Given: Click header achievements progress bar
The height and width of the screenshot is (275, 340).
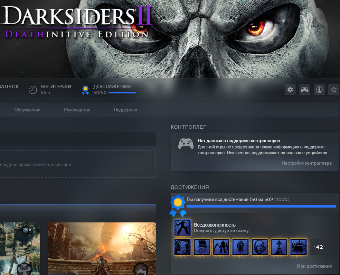Looking at the screenshot, I should 122,93.
